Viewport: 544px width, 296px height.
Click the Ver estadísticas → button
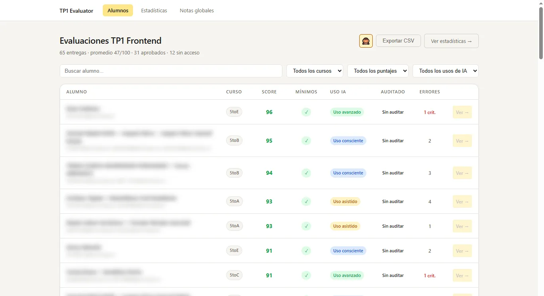click(x=451, y=41)
